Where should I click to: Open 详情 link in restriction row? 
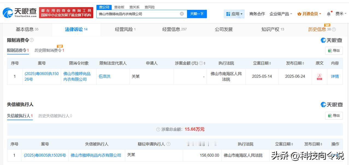coord(335,76)
